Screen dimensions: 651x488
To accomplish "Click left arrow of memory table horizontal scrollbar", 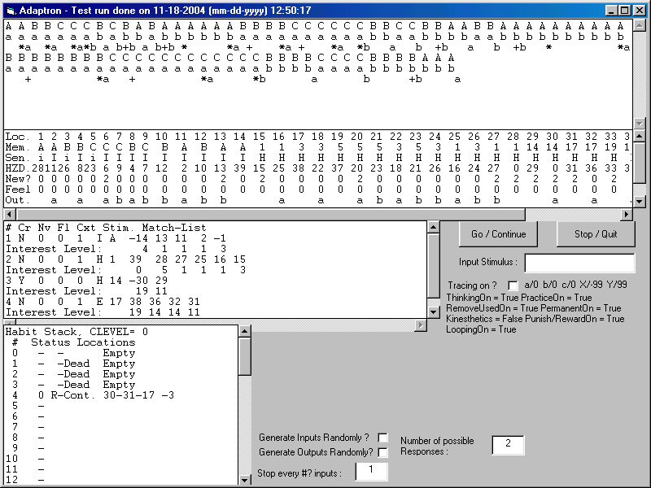I will click(10, 215).
